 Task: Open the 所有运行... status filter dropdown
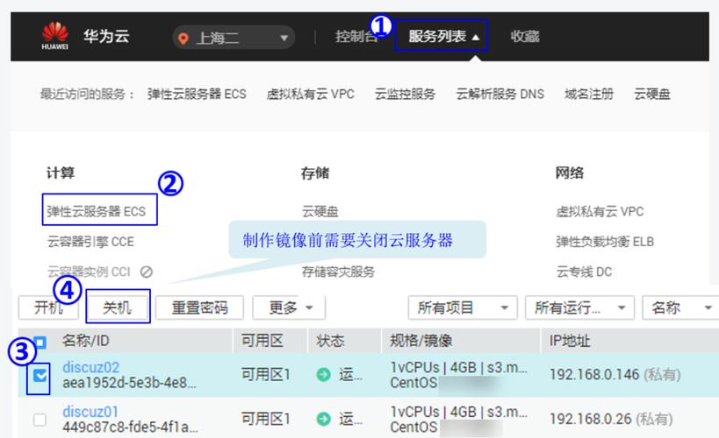(579, 307)
